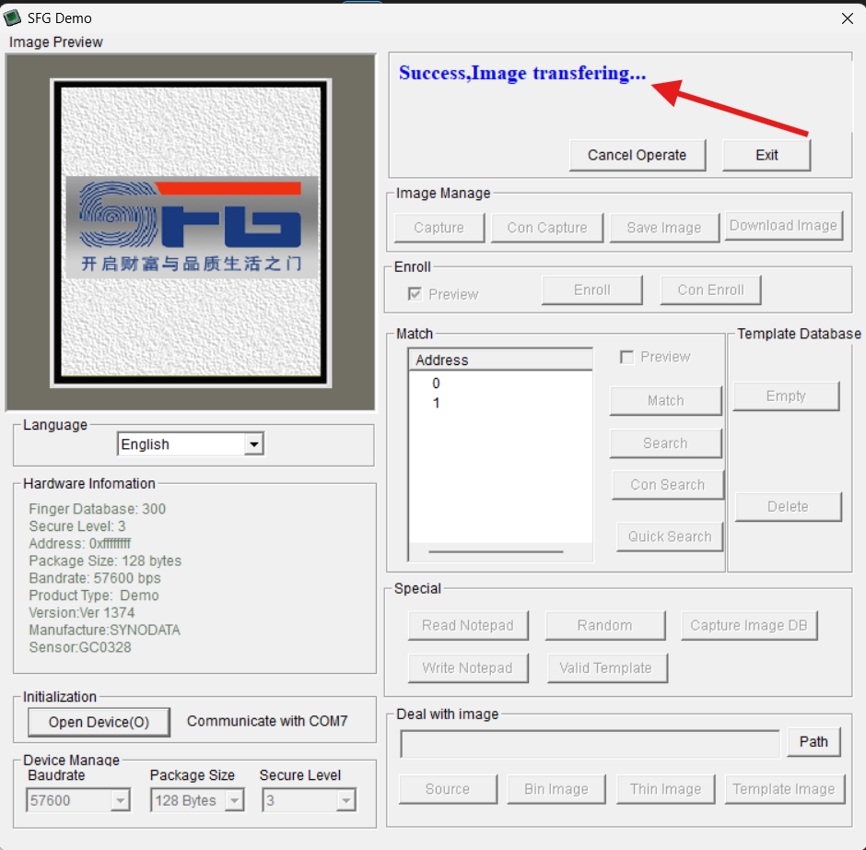Image resolution: width=866 pixels, height=850 pixels.
Task: Click the Read Notepad button
Action: click(x=468, y=626)
